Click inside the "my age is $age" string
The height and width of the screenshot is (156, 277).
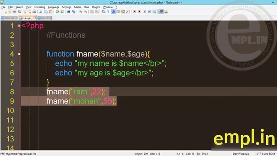113,73
